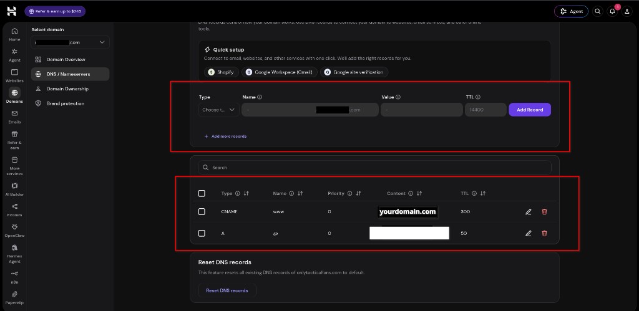Open the record Type dropdown
Image resolution: width=639 pixels, height=311 pixels.
[218, 110]
